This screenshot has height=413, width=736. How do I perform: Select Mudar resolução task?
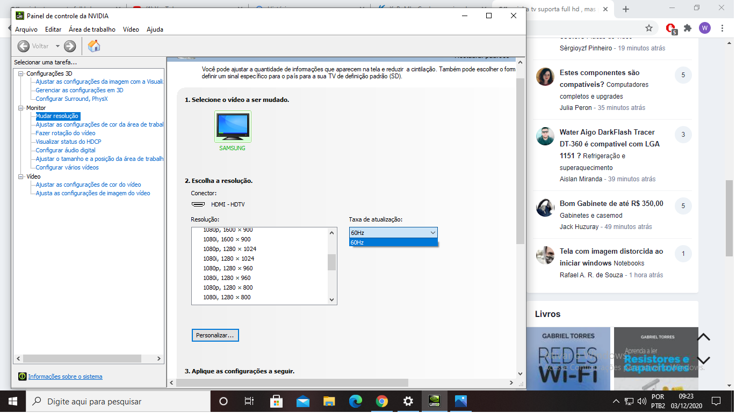pos(57,116)
